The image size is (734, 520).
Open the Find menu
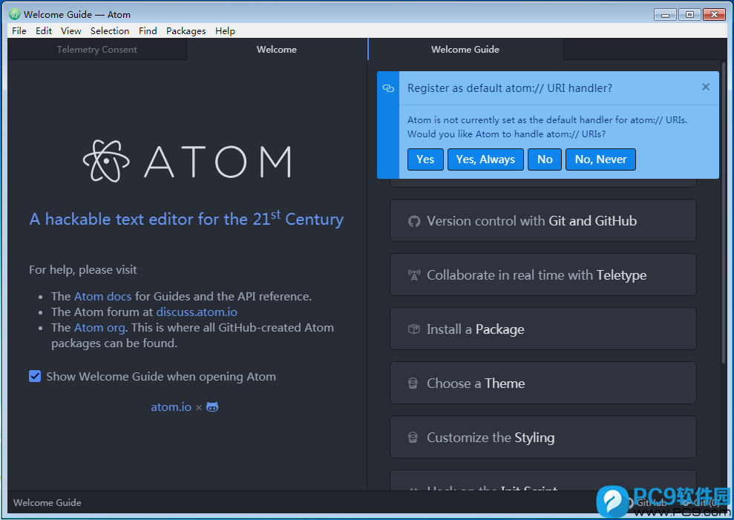point(148,31)
